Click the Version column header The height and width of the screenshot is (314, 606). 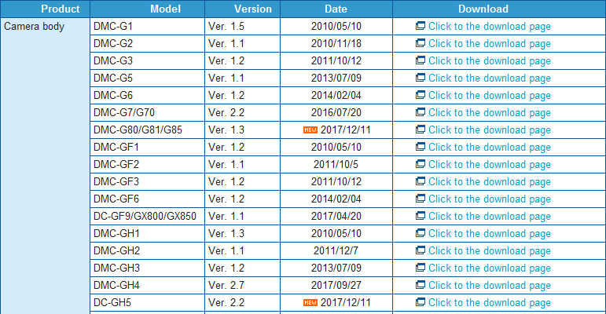coord(242,9)
